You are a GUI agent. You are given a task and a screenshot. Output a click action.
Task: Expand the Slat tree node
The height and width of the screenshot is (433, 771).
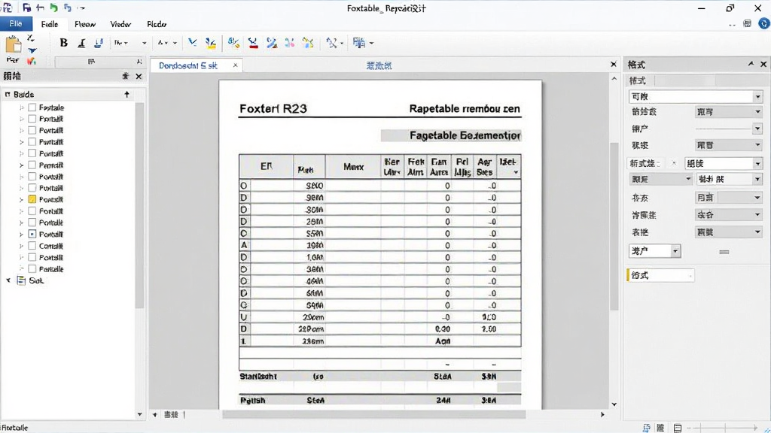coord(8,280)
